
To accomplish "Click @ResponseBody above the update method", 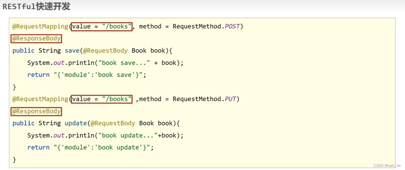I will point(37,111).
